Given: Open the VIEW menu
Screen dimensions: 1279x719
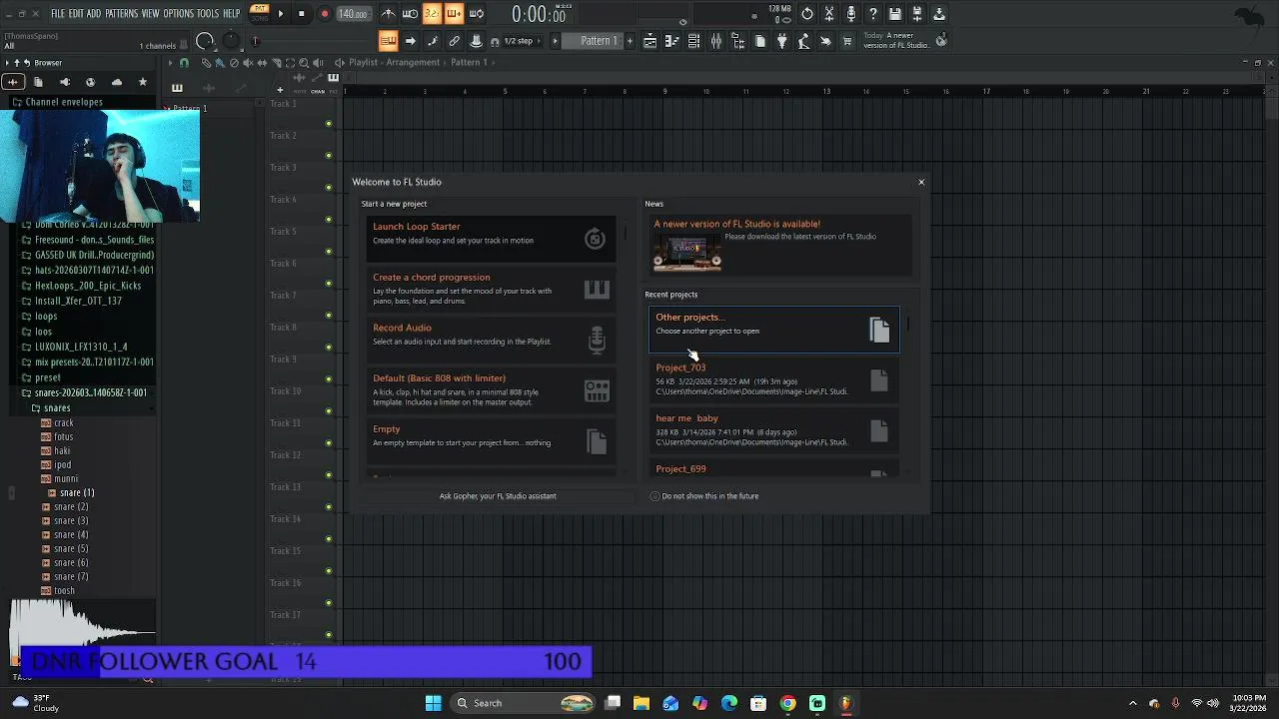Looking at the screenshot, I should (150, 14).
